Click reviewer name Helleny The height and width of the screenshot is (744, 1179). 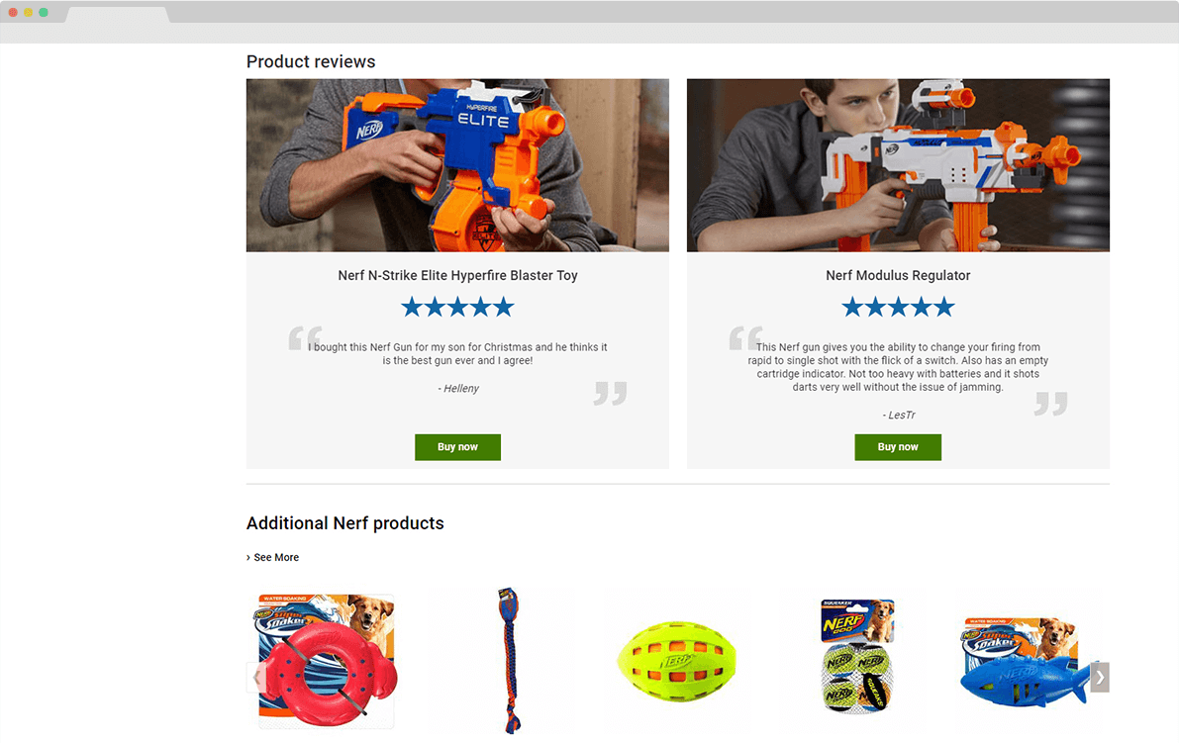click(458, 389)
